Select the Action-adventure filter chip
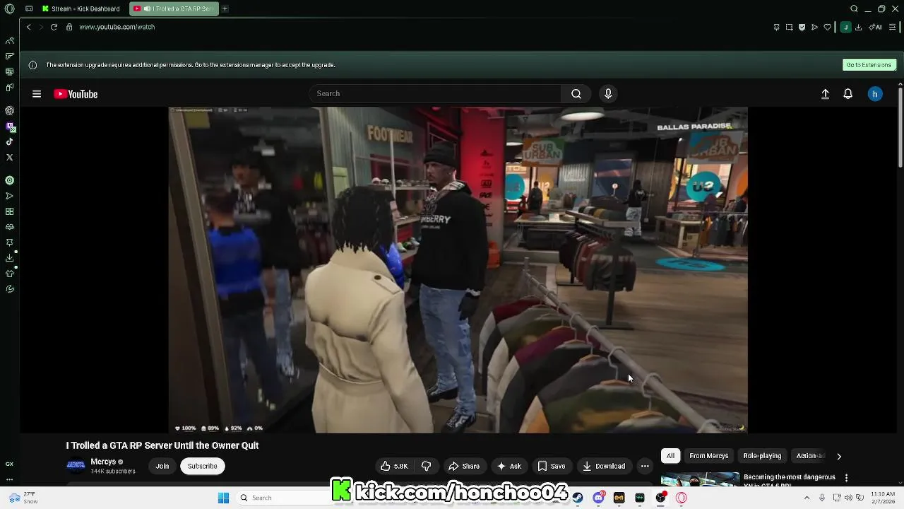 (x=810, y=456)
